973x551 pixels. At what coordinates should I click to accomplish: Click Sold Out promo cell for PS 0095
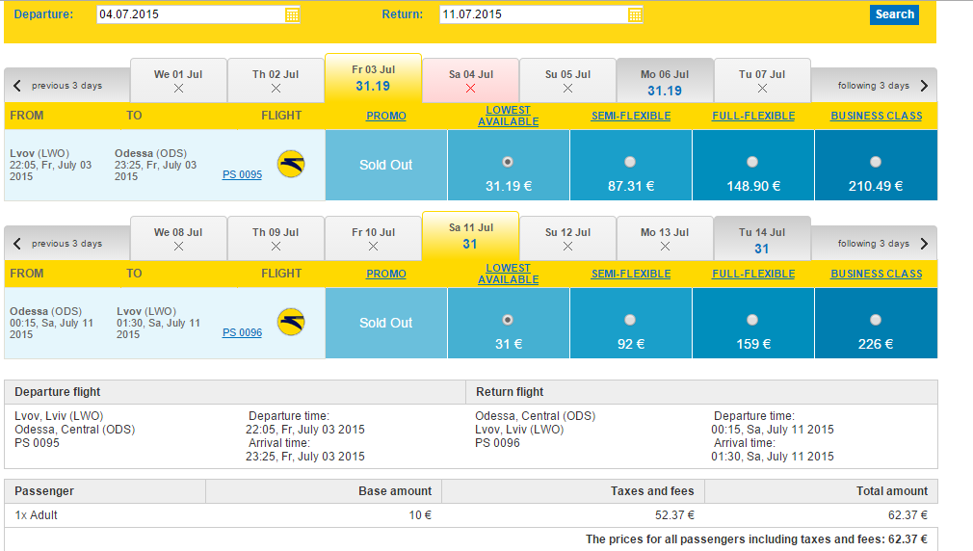tap(386, 165)
